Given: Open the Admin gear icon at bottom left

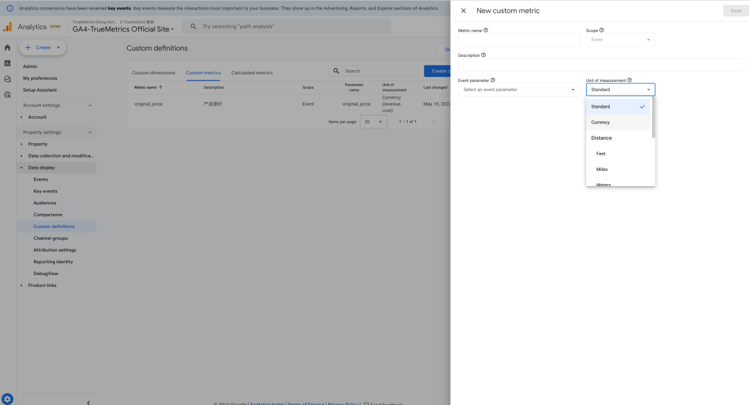Looking at the screenshot, I should click(7, 399).
